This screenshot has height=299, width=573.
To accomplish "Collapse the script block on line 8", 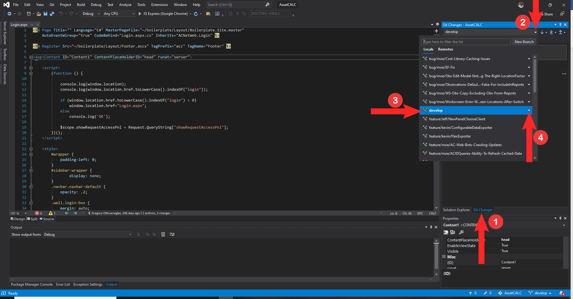I will click(x=31, y=68).
